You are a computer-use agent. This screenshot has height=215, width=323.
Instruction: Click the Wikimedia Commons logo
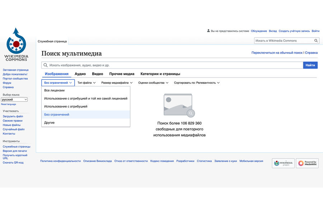[x=16, y=44]
